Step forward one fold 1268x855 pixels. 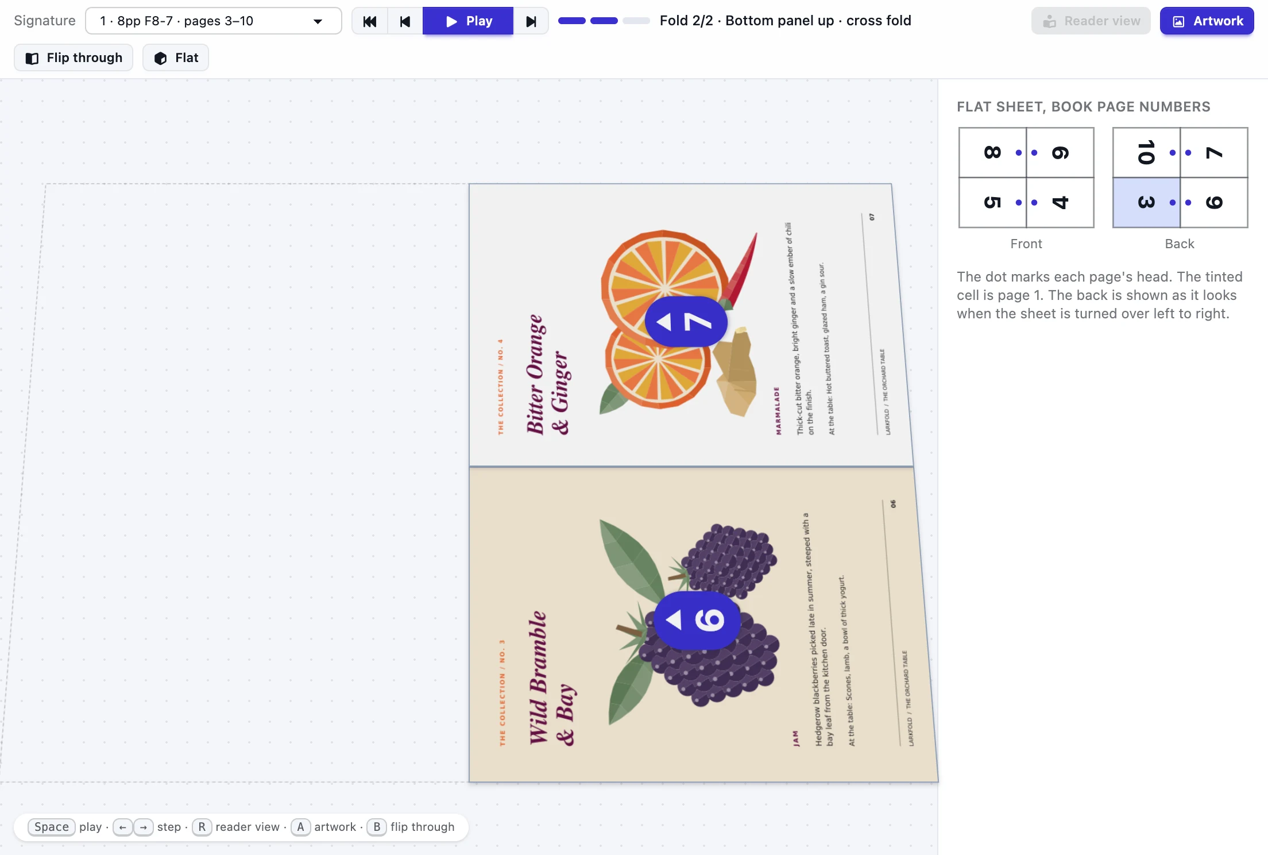531,21
